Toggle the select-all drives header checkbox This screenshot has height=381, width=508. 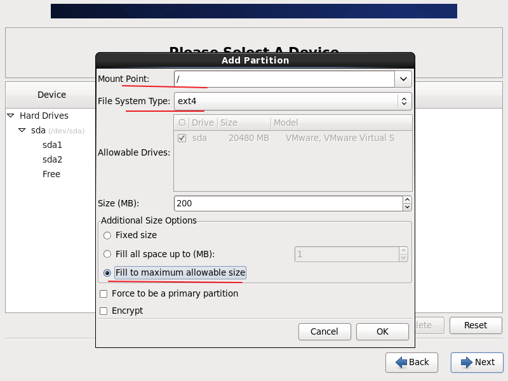click(x=182, y=123)
